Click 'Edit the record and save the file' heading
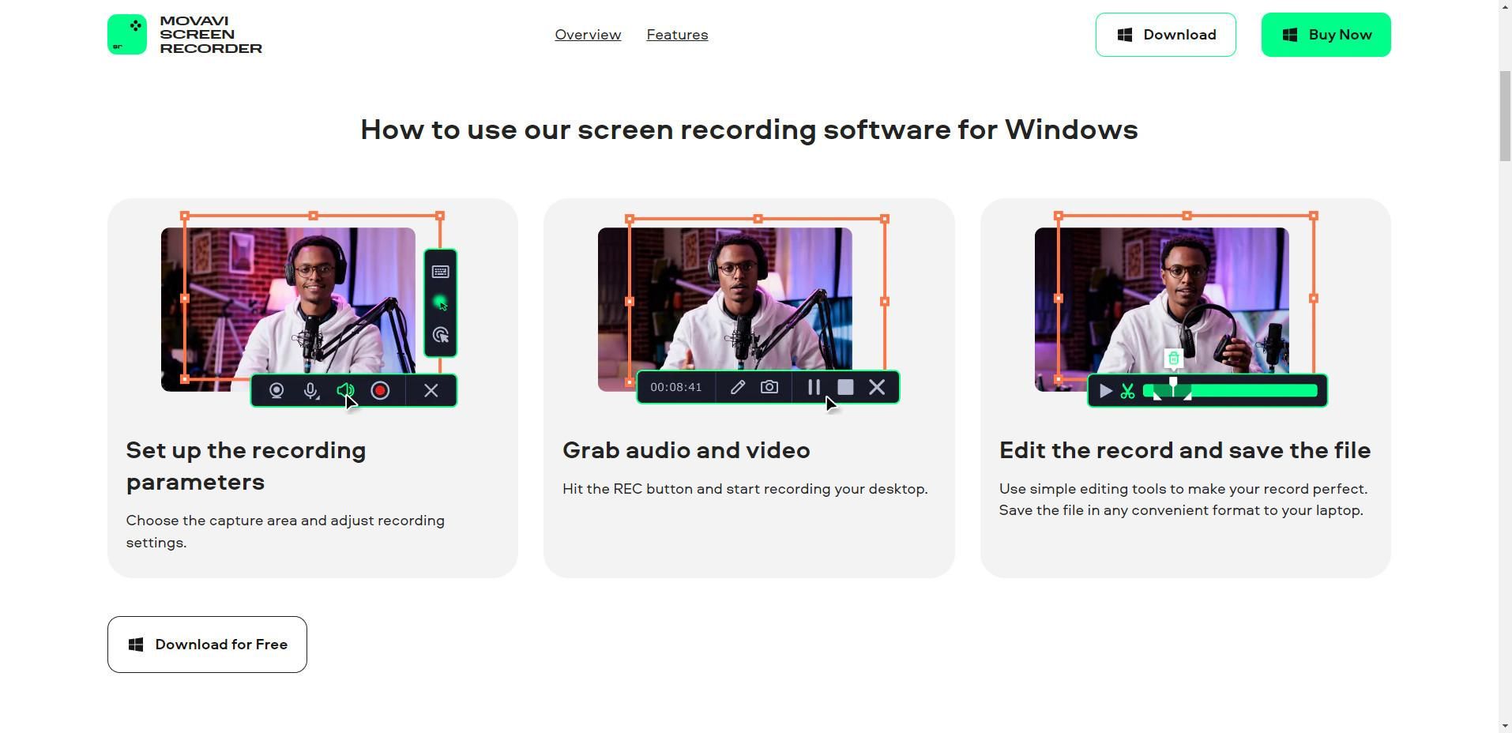Screen dimensions: 1512x733 click(1184, 450)
